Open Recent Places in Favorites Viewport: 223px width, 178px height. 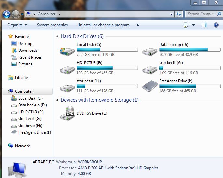point(30,57)
